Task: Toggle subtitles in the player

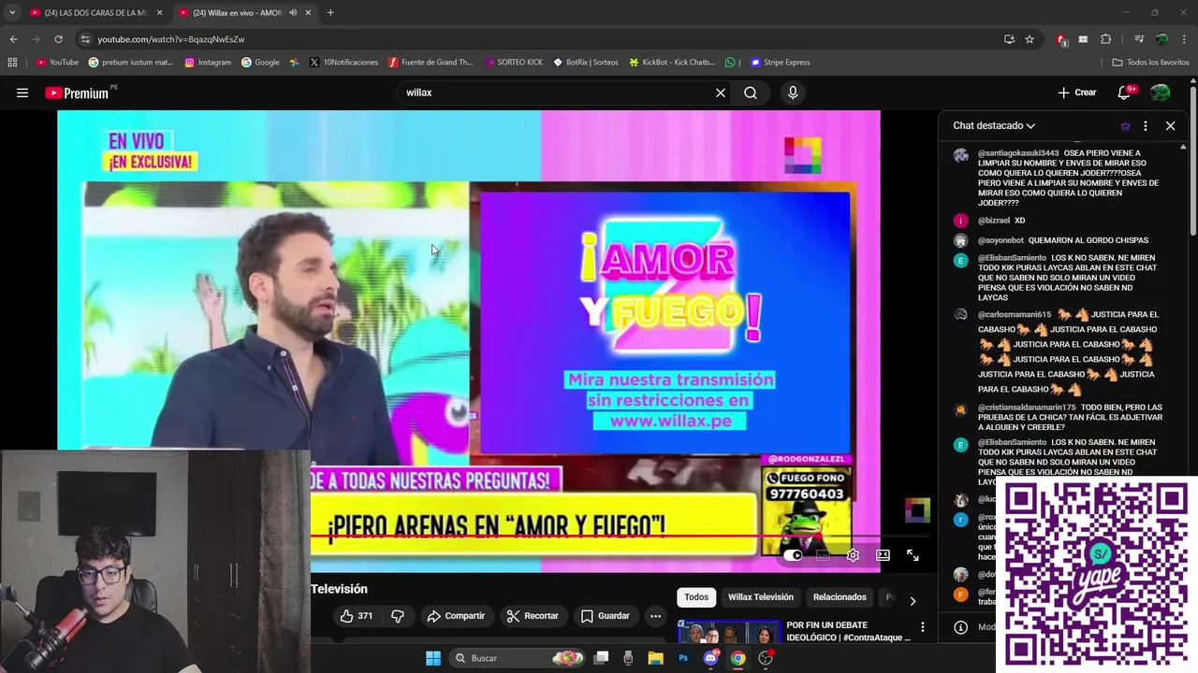Action: 823,555
